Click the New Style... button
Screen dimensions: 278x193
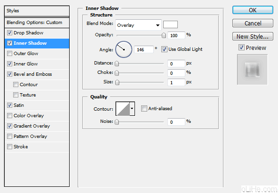[253, 36]
